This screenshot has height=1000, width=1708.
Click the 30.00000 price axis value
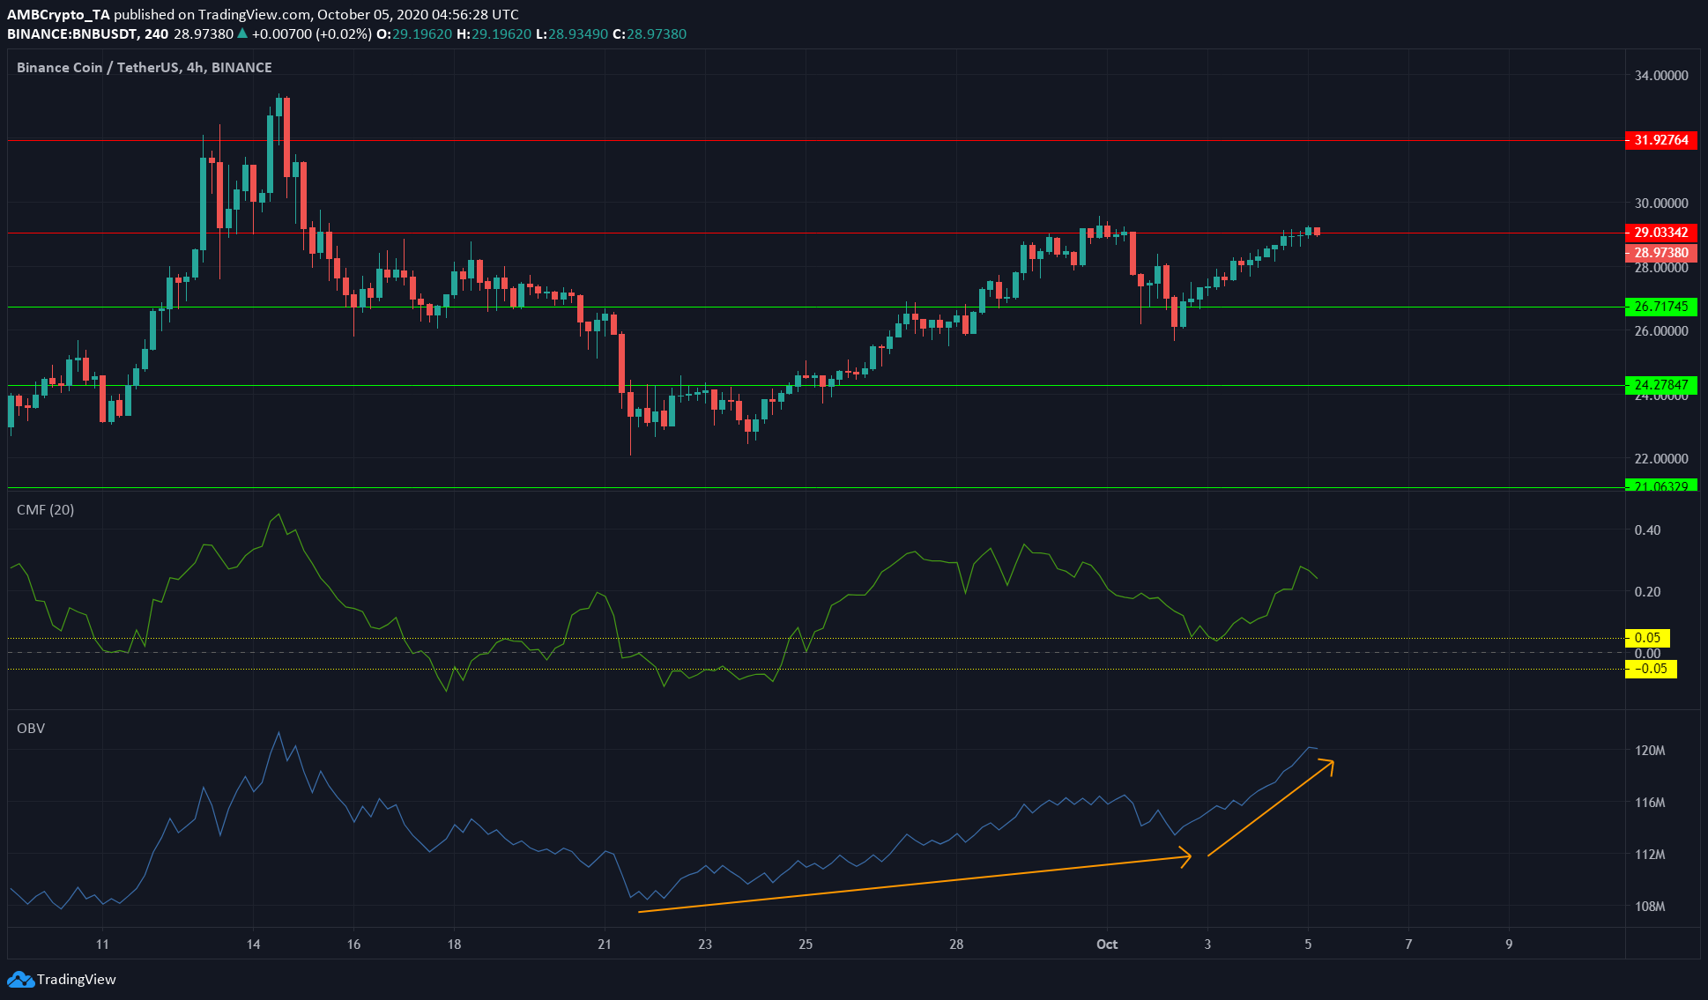(x=1661, y=204)
